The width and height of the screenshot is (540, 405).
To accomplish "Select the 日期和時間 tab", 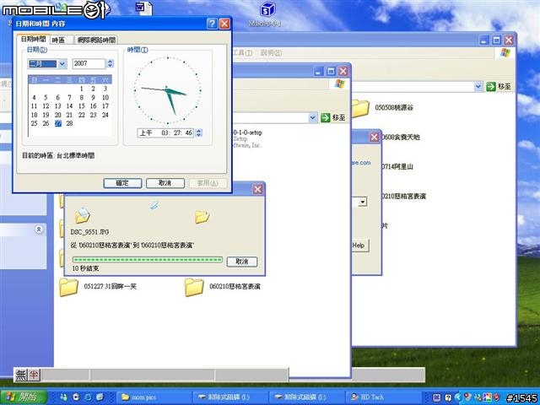I will [34, 39].
